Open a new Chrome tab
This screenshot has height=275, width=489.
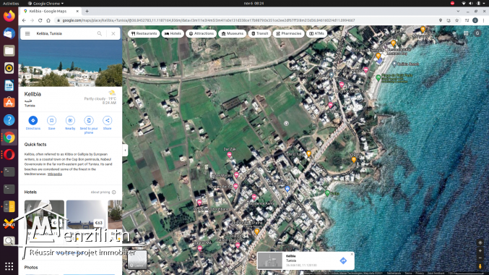point(87,12)
